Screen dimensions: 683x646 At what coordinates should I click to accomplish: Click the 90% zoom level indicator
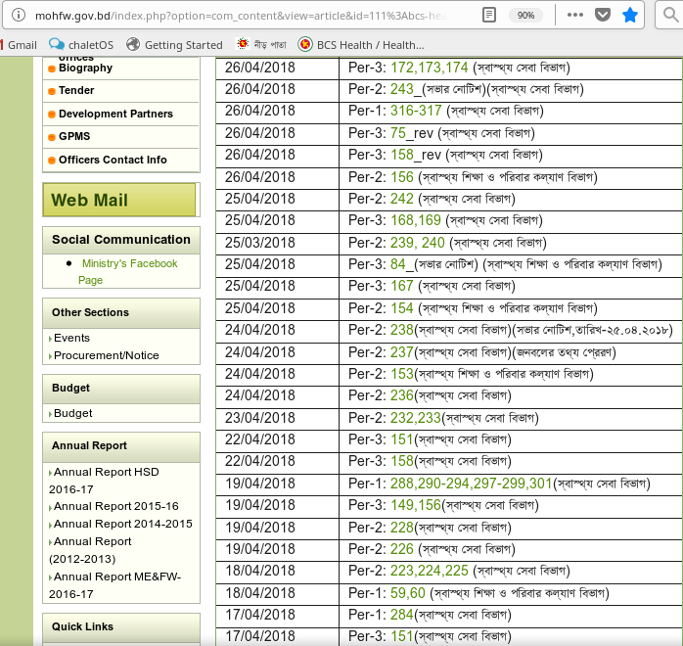click(525, 16)
